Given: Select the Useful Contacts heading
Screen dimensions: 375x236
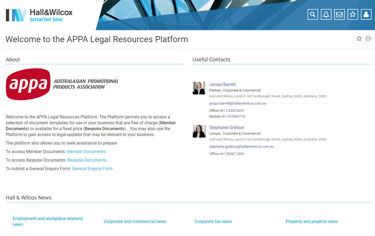Looking at the screenshot, I should (x=211, y=60).
